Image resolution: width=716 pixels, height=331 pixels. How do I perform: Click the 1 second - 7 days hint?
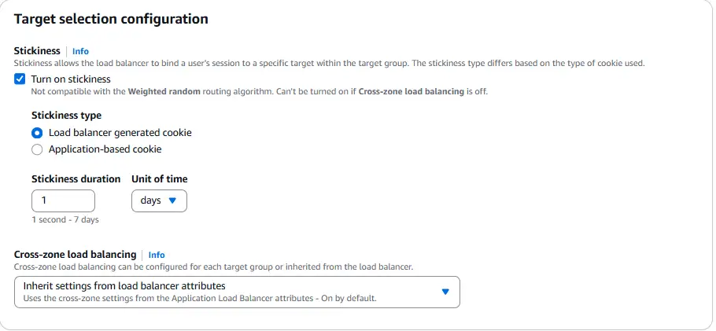pyautogui.click(x=65, y=219)
